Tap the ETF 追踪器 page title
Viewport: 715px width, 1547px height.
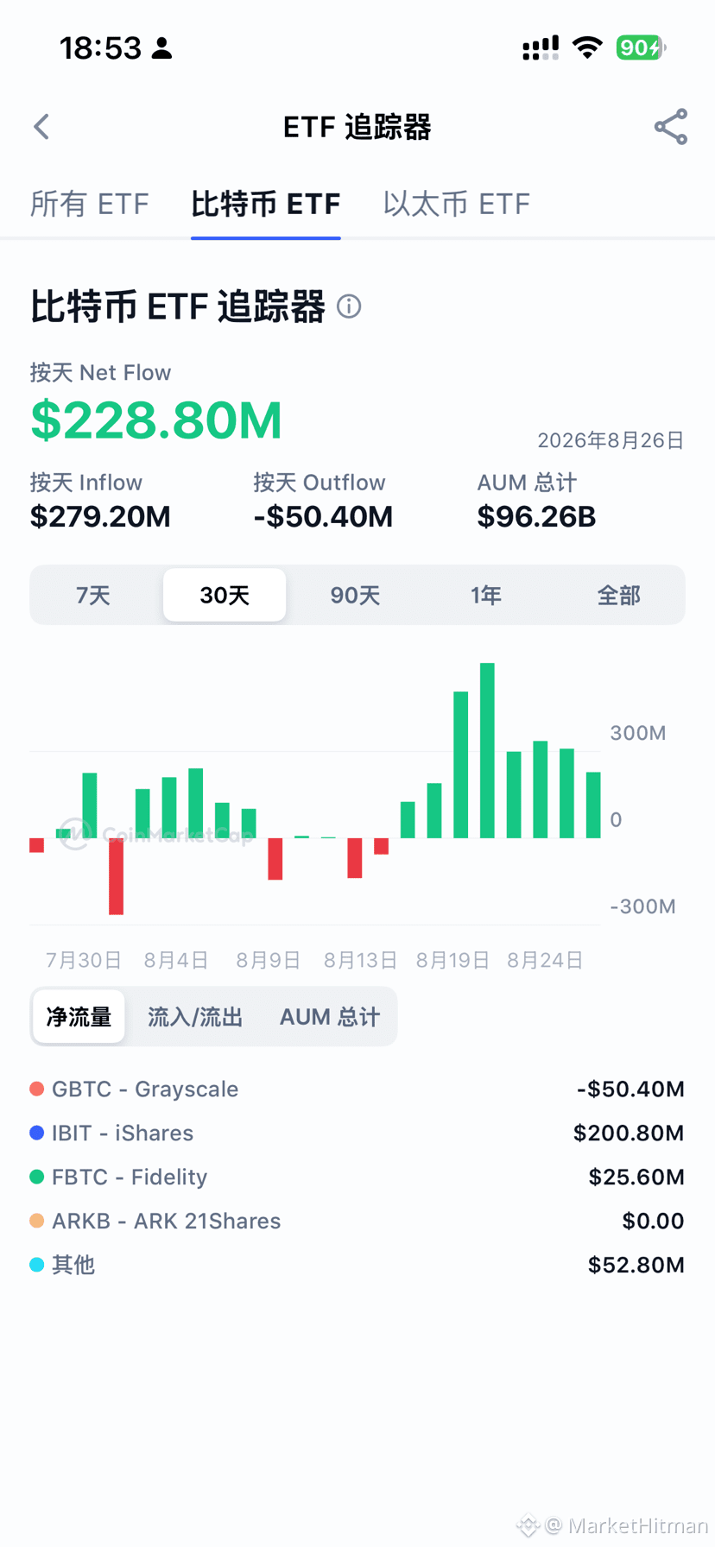coord(357,127)
